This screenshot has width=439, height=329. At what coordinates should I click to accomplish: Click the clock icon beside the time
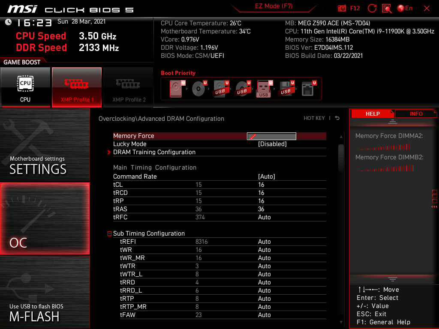click(9, 22)
